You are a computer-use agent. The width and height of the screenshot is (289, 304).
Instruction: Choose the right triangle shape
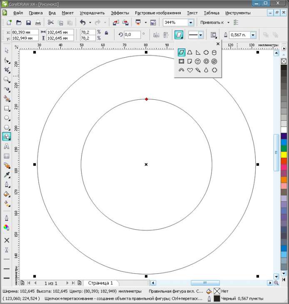(x=198, y=52)
